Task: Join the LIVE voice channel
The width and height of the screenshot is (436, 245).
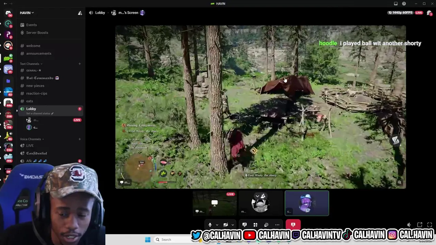Action: 30,146
